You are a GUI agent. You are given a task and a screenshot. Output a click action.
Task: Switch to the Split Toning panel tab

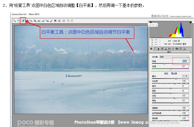166,49
